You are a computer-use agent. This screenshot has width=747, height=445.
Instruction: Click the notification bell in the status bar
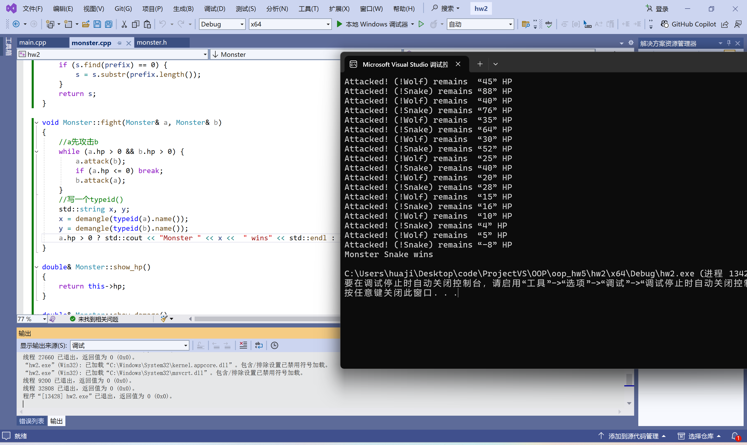pyautogui.click(x=735, y=436)
